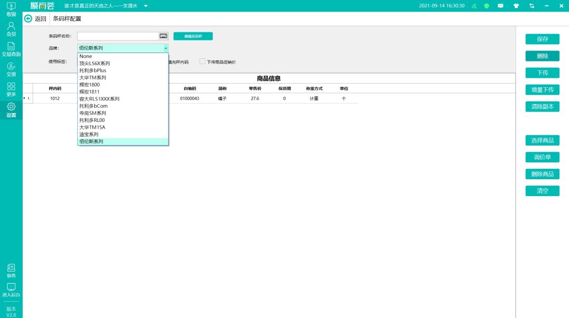Click the 返回 back arrow icon

point(28,19)
